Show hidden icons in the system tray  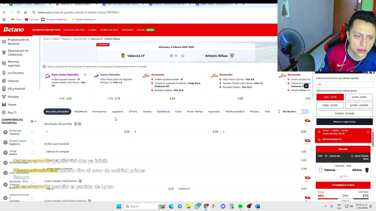(325, 206)
